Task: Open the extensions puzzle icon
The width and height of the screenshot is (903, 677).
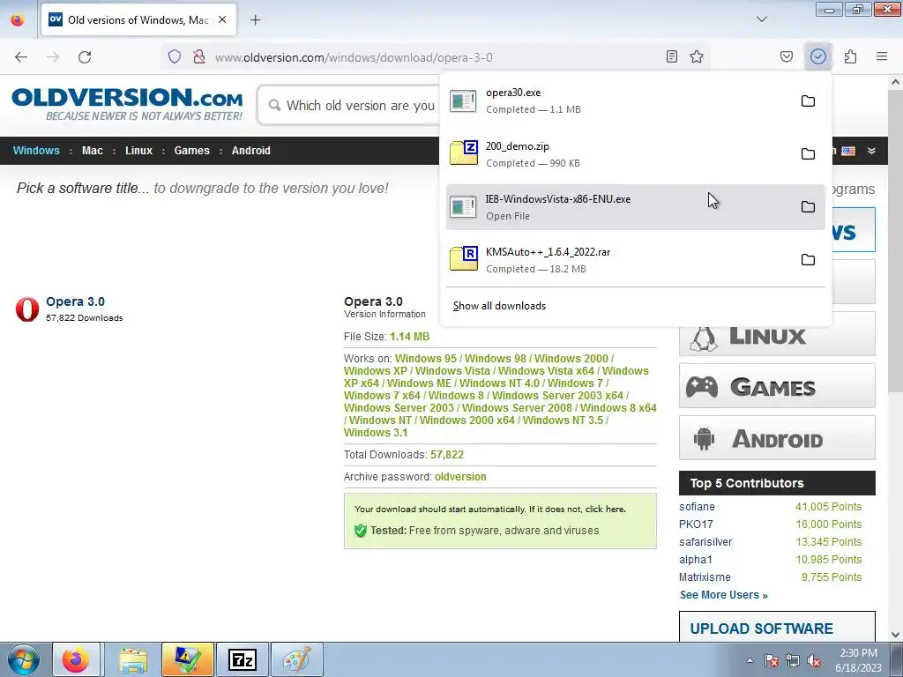Action: [851, 56]
